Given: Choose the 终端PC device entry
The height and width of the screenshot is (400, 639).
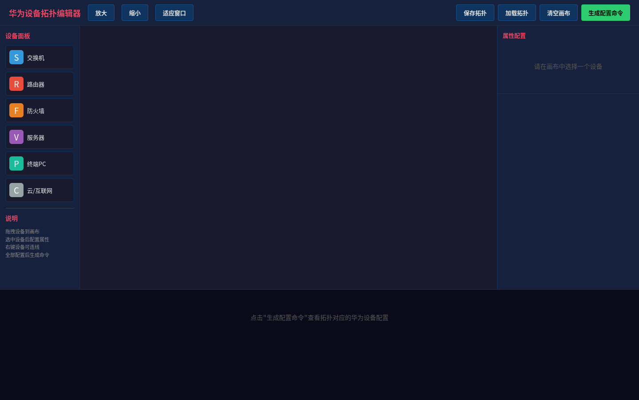Looking at the screenshot, I should pyautogui.click(x=39, y=163).
